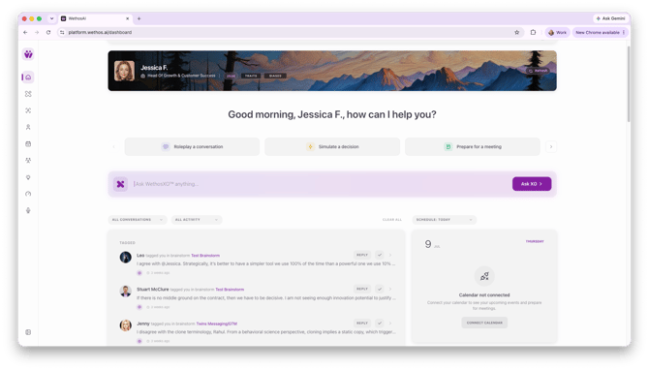Image resolution: width=649 pixels, height=370 pixels.
Task: Open a new browser tab
Action: click(139, 18)
